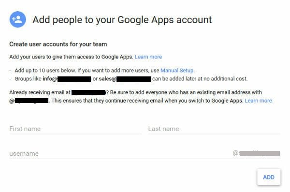Click the ADD button
290x192 pixels.
pos(269,177)
